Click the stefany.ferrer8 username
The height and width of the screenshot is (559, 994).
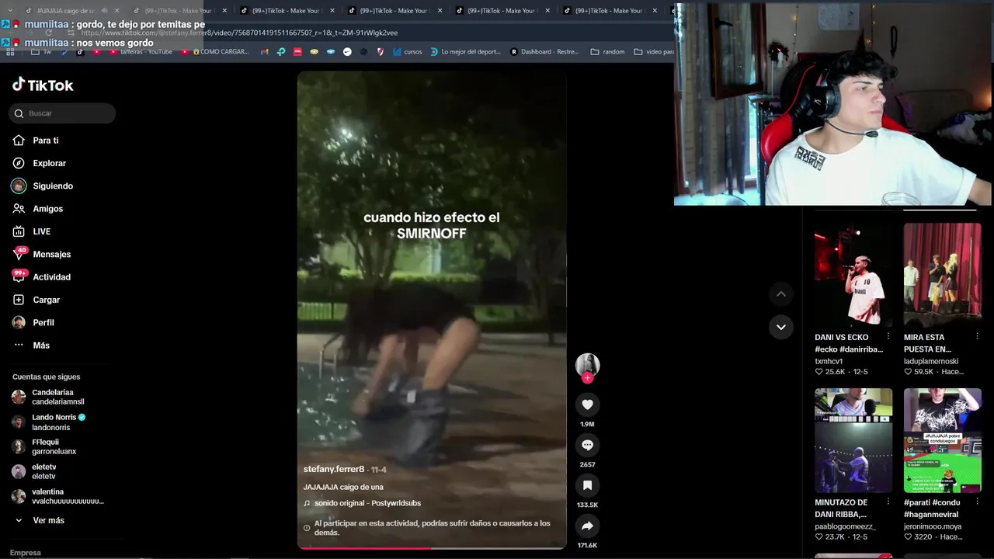coord(334,469)
